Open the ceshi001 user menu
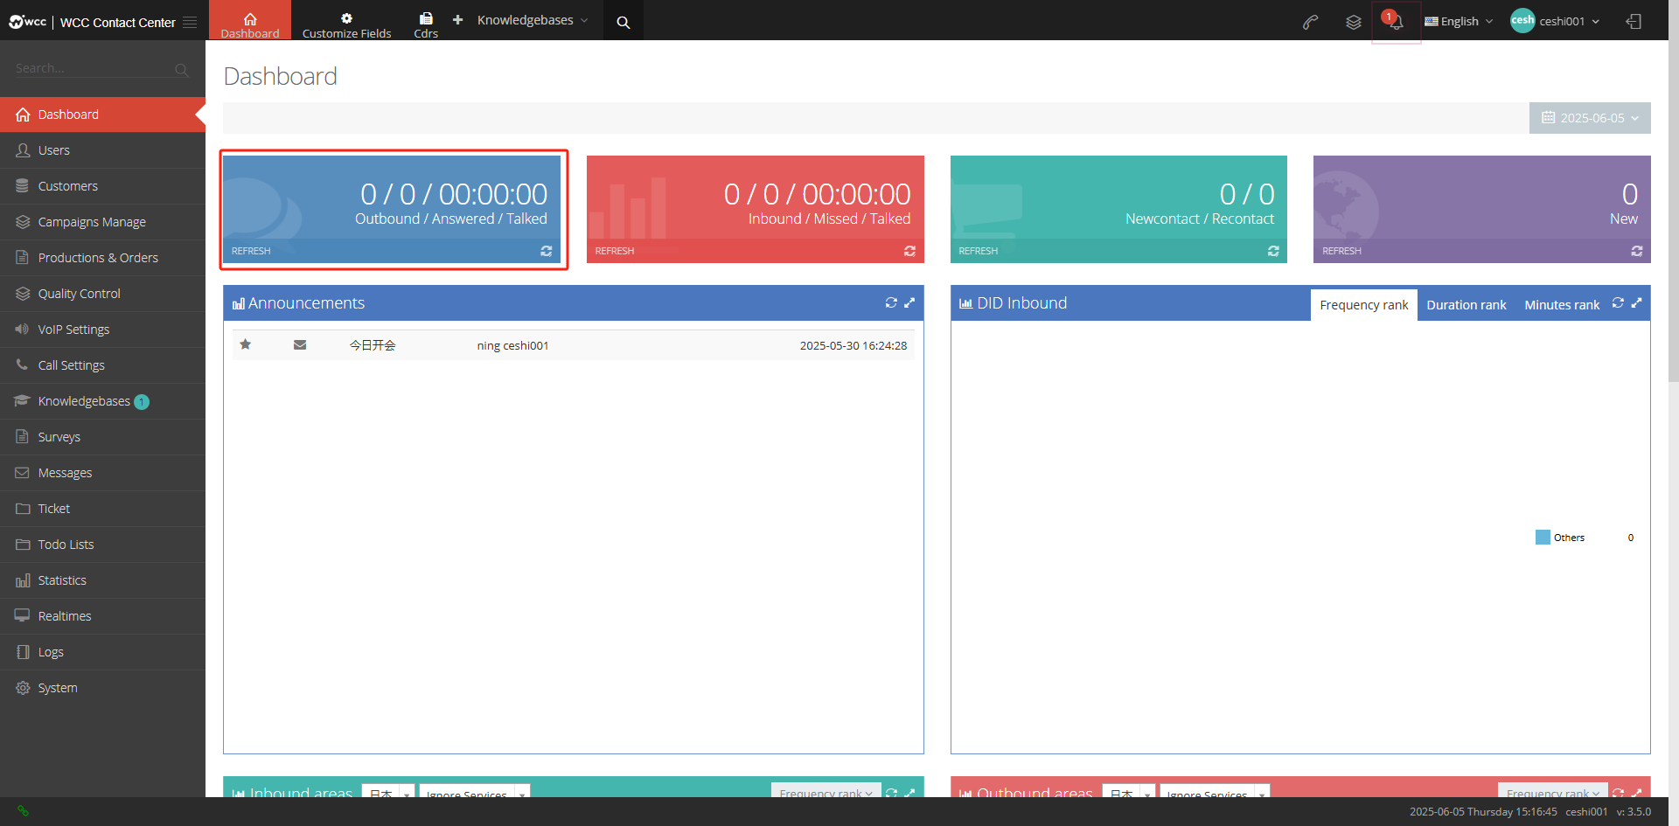The height and width of the screenshot is (826, 1679). coord(1556,21)
